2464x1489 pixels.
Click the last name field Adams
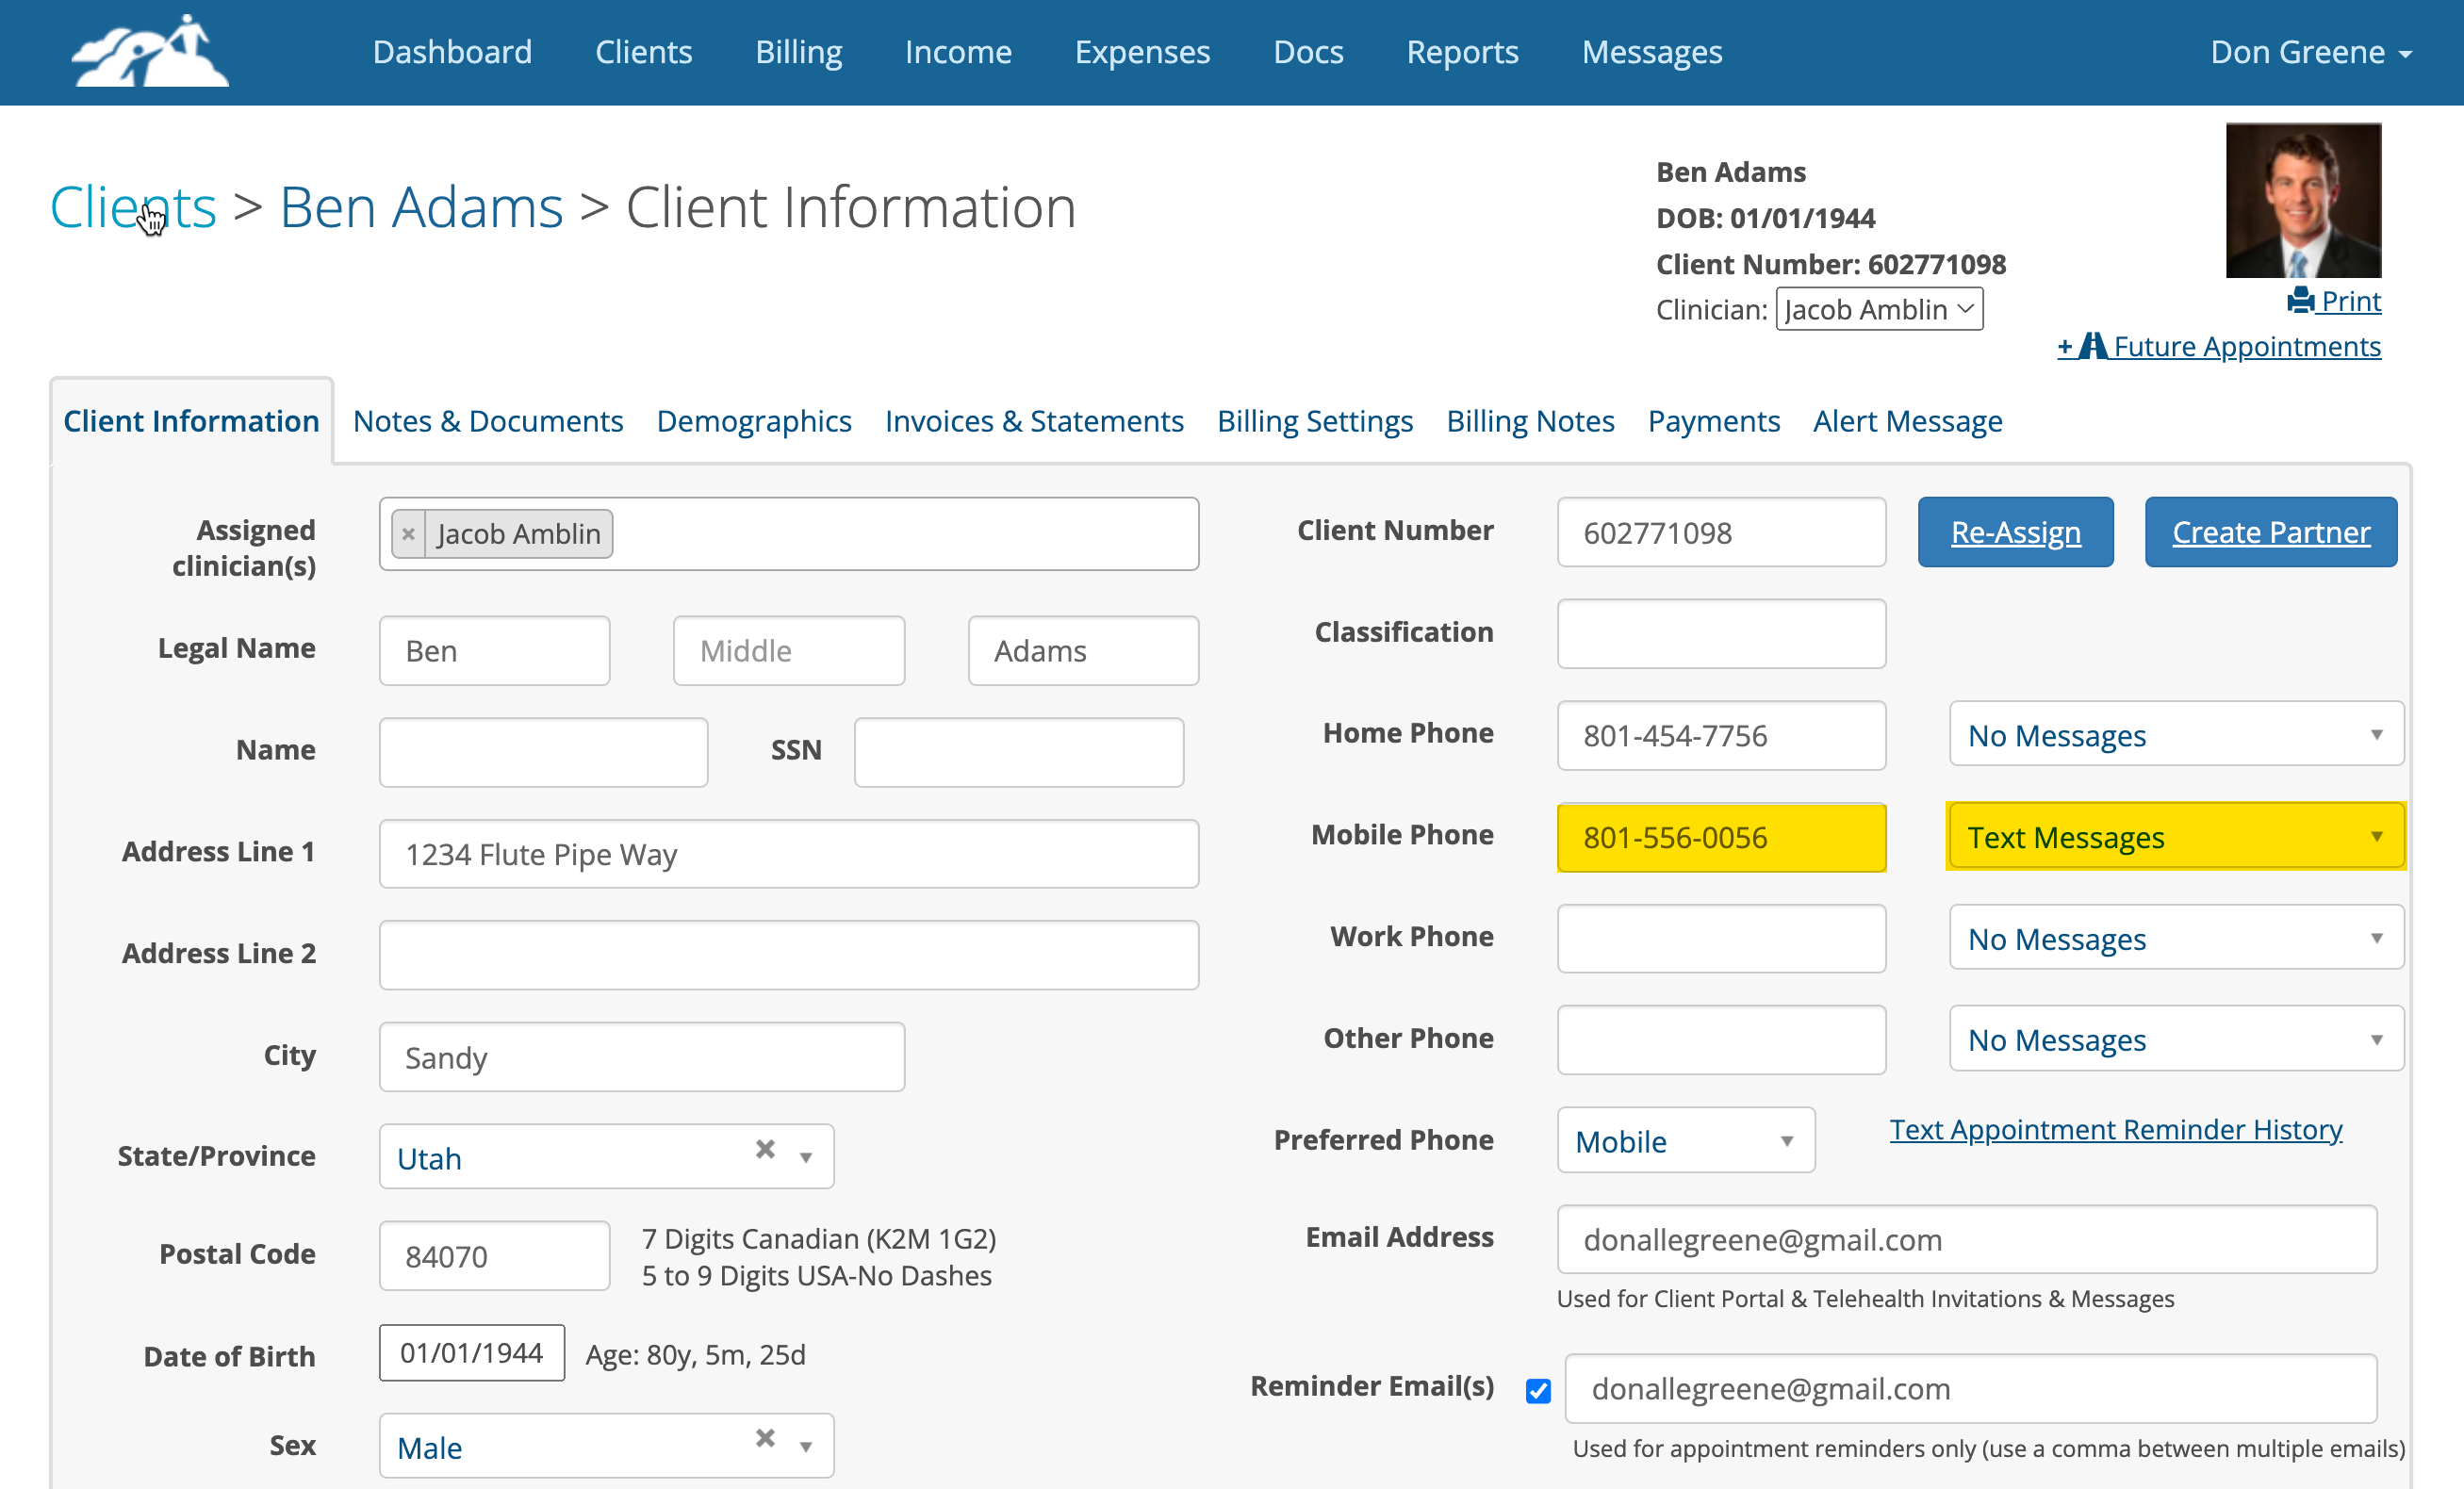click(x=1083, y=651)
